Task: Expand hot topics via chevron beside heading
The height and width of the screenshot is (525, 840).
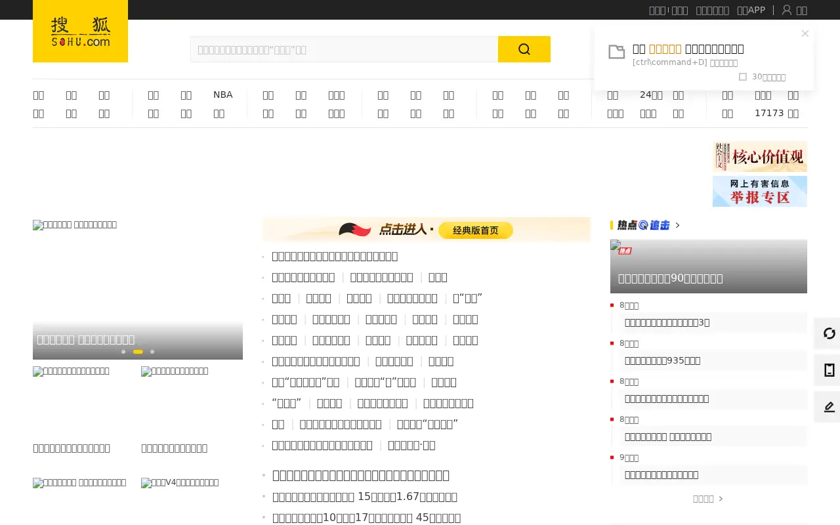Action: coord(678,225)
